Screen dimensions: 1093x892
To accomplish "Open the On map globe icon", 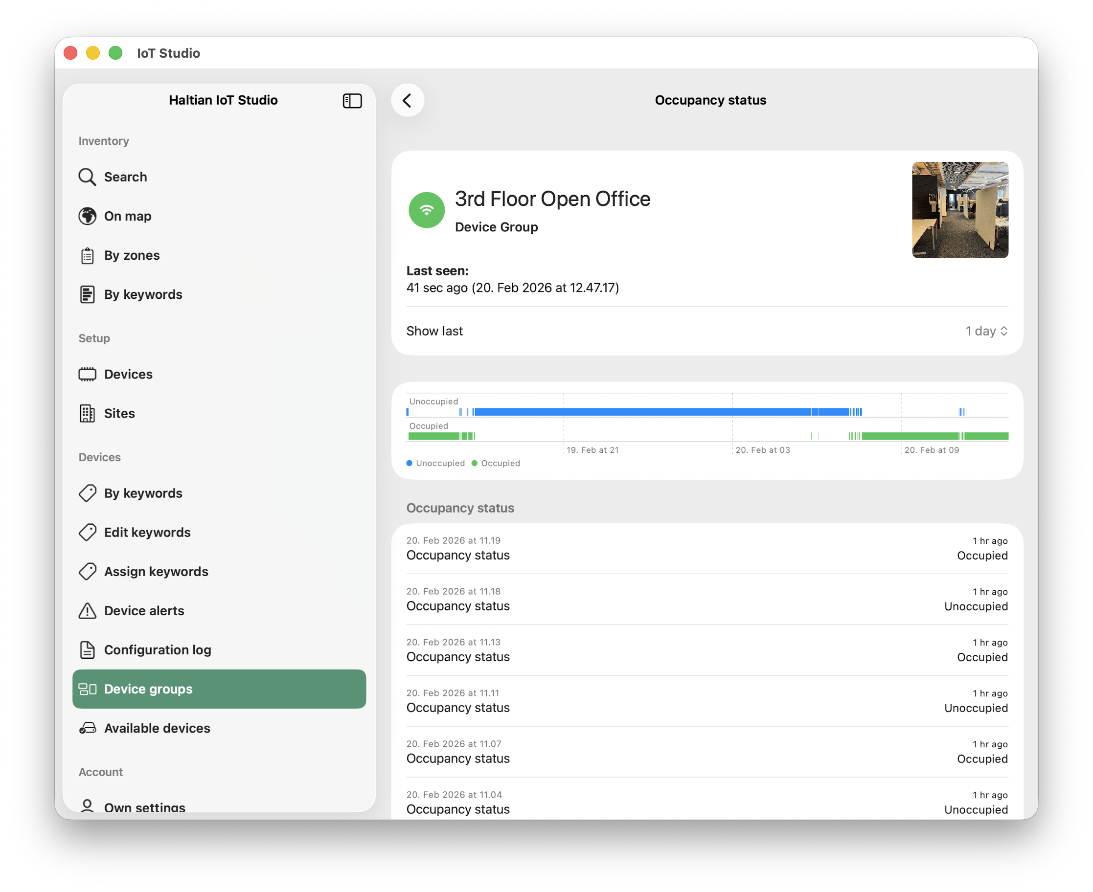I will click(x=88, y=216).
